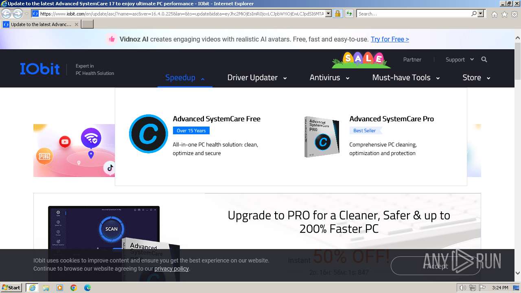Open Favorites star icon
521x293 pixels.
(x=504, y=14)
